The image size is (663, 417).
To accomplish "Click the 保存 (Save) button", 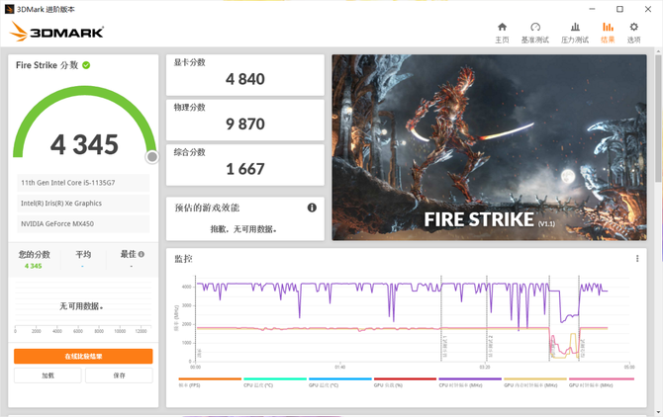I will click(x=119, y=375).
